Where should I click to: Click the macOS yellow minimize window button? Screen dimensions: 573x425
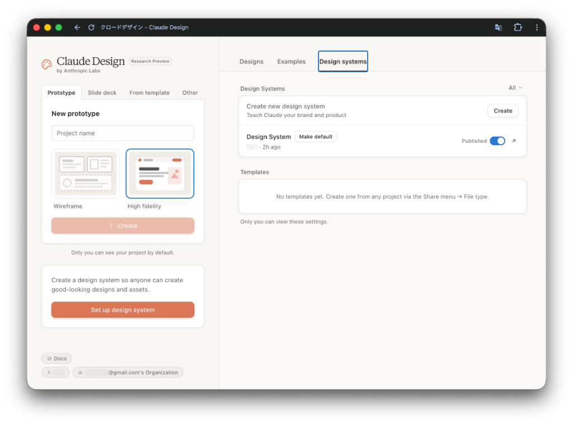click(48, 27)
